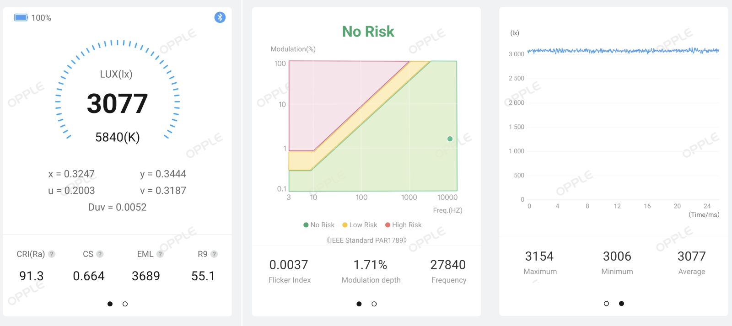Screen dimensions: 732x326
Task: Tap the 3077 LUX reading
Action: (118, 104)
